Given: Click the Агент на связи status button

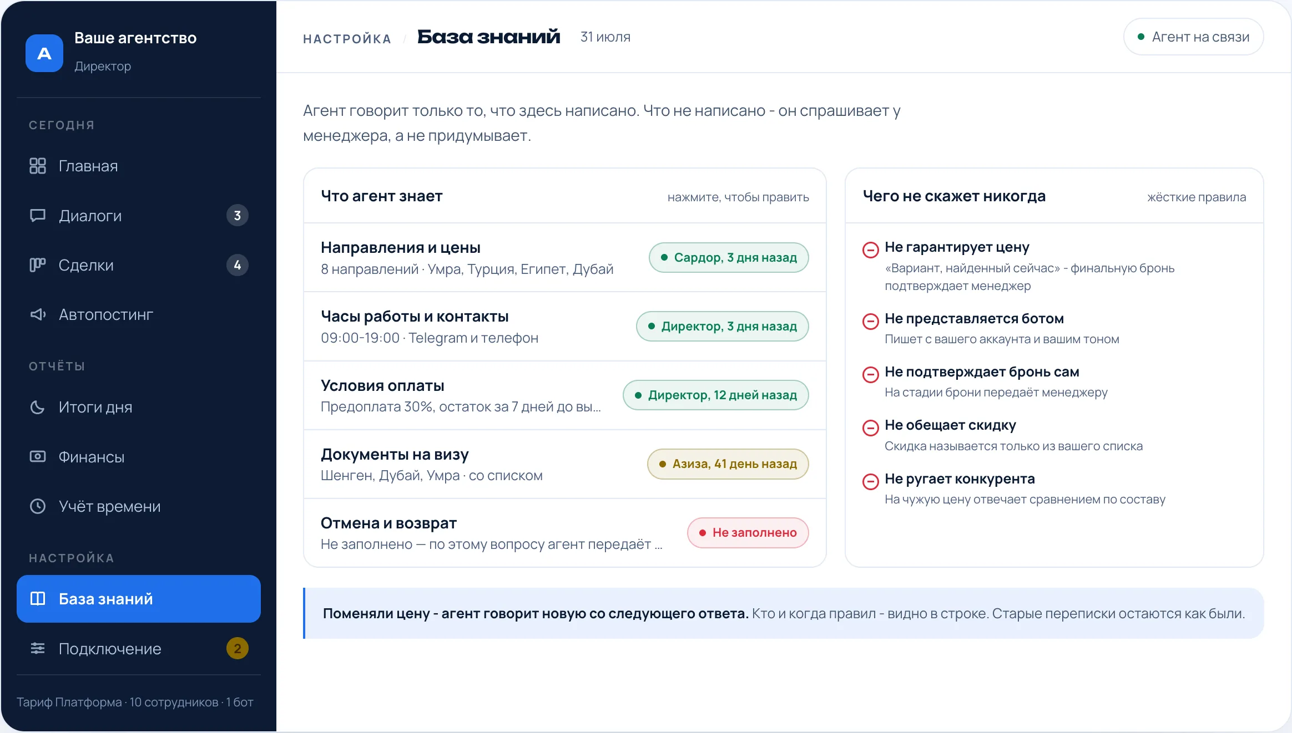Looking at the screenshot, I should click(x=1193, y=37).
